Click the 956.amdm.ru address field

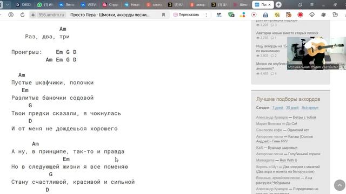tap(51, 15)
